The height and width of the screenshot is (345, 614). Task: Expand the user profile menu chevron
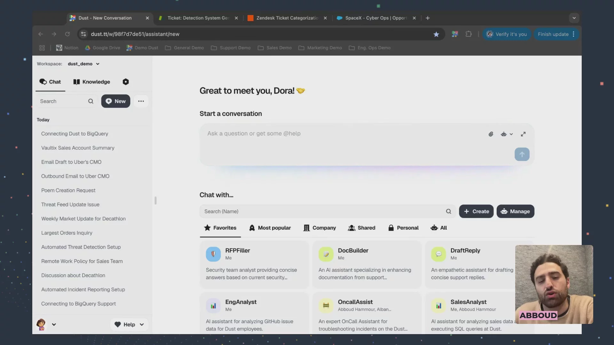click(x=54, y=325)
